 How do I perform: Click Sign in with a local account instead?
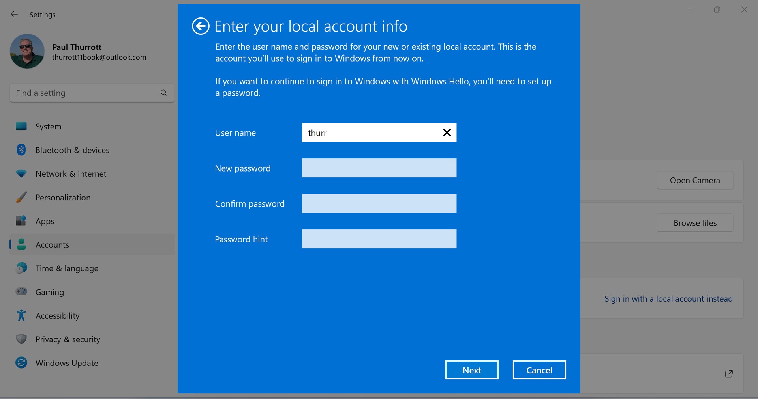[x=668, y=299]
